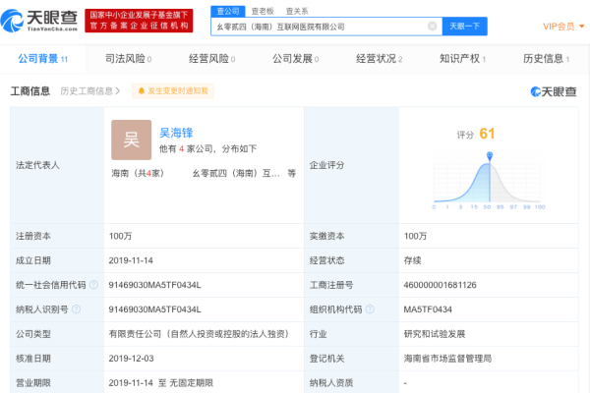Click the 实缴资本 100万 value
590x393 pixels.
[x=415, y=236]
